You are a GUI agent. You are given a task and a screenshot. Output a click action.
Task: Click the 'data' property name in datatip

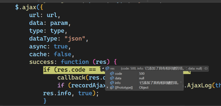coord(118,78)
